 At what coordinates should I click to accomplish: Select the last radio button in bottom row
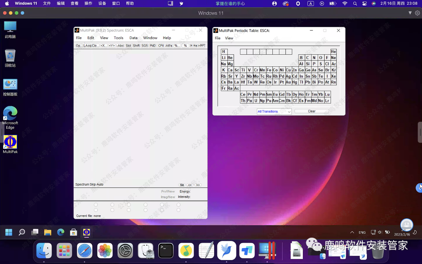click(x=179, y=210)
